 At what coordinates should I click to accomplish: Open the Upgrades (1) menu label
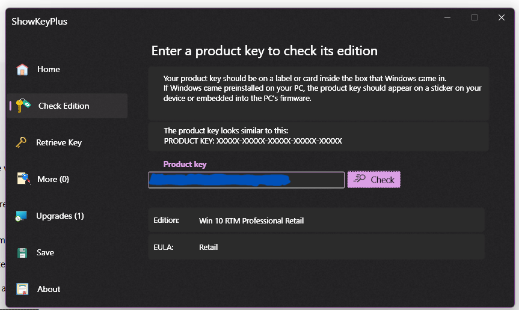click(x=60, y=216)
